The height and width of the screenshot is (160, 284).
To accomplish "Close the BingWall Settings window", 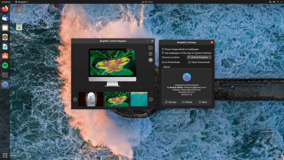I will coord(212,42).
